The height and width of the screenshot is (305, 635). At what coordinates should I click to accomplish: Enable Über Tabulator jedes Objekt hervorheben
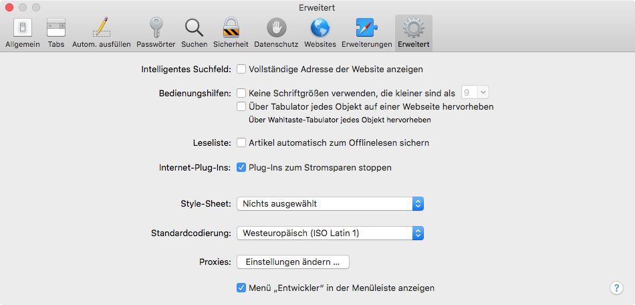(x=241, y=106)
